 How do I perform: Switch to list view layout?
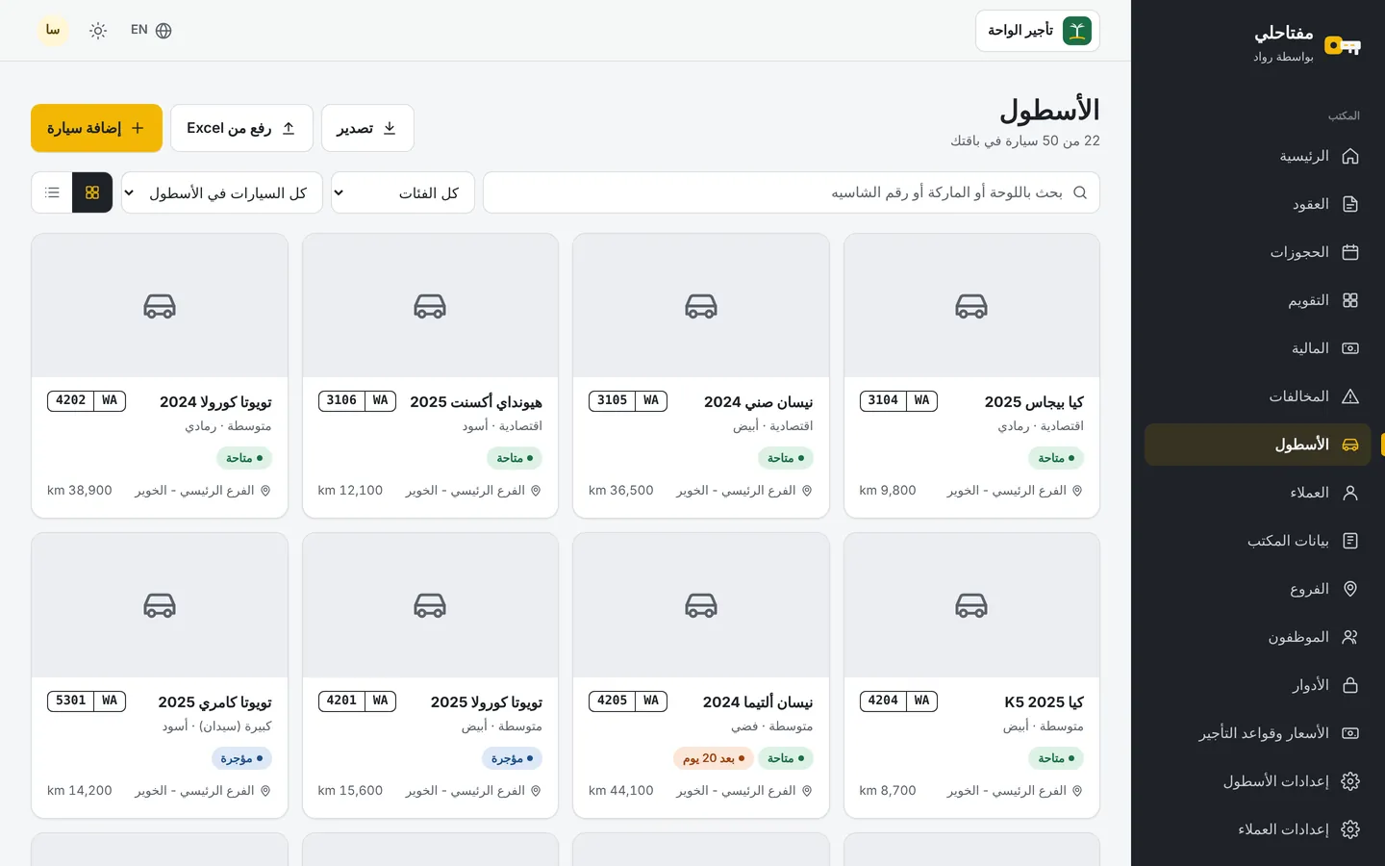[x=52, y=192]
